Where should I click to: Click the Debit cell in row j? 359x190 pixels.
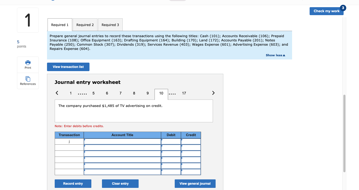pyautogui.click(x=171, y=141)
